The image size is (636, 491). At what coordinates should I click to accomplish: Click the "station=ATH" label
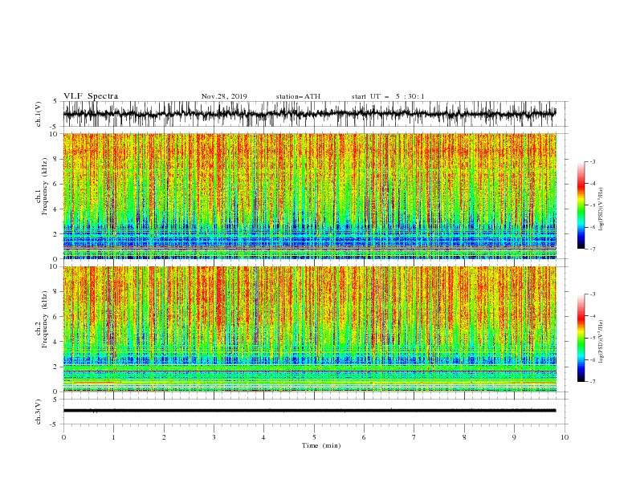(298, 96)
